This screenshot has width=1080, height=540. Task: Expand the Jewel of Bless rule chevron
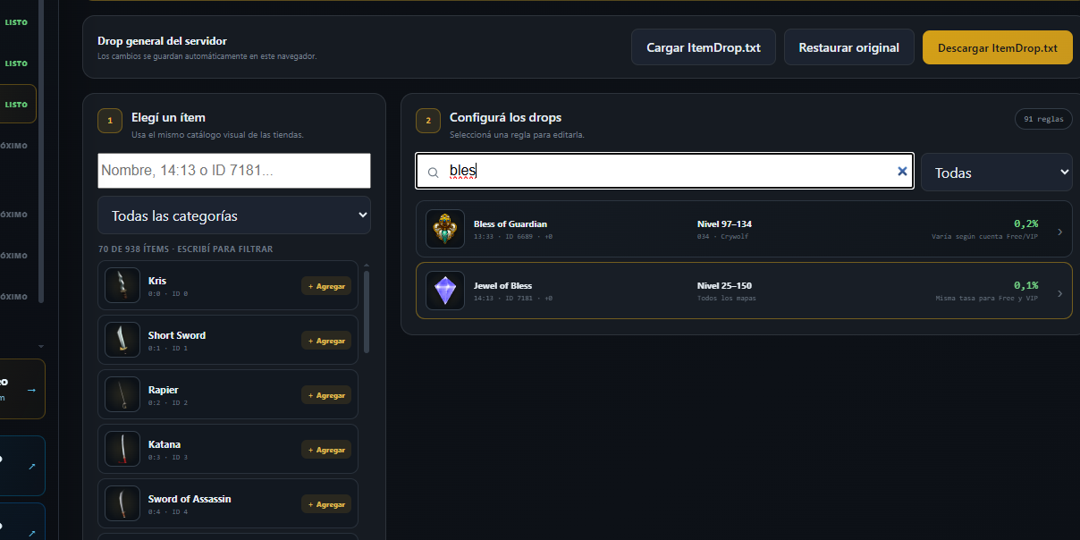(x=1060, y=293)
